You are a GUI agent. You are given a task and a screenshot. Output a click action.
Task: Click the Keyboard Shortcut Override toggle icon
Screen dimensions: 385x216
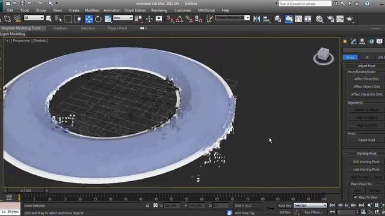(159, 19)
